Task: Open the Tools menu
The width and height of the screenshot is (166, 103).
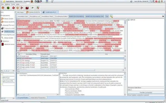Action: tap(13, 4)
